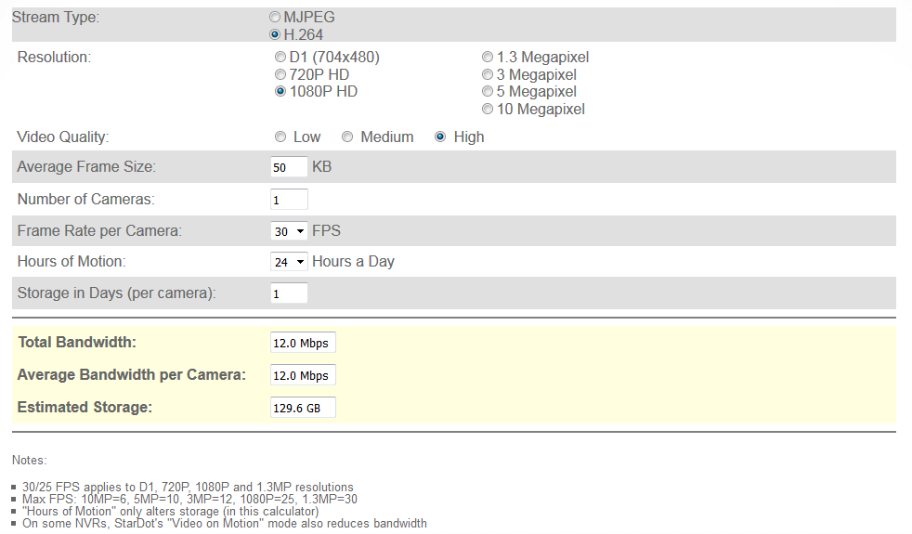Set video quality to Medium
The height and width of the screenshot is (534, 912).
click(x=347, y=137)
